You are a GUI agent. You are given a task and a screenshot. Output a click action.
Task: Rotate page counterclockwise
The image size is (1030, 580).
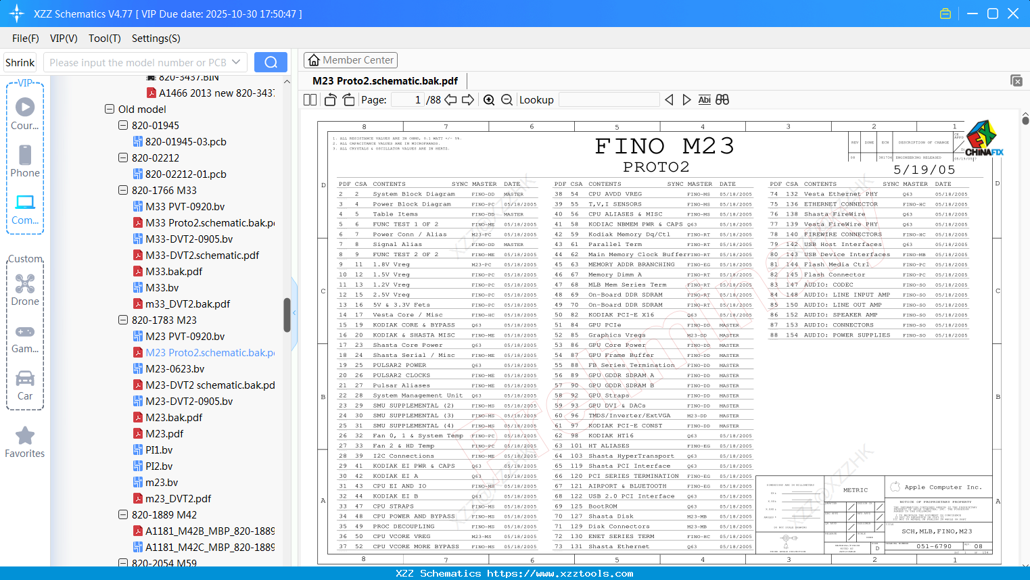point(330,100)
